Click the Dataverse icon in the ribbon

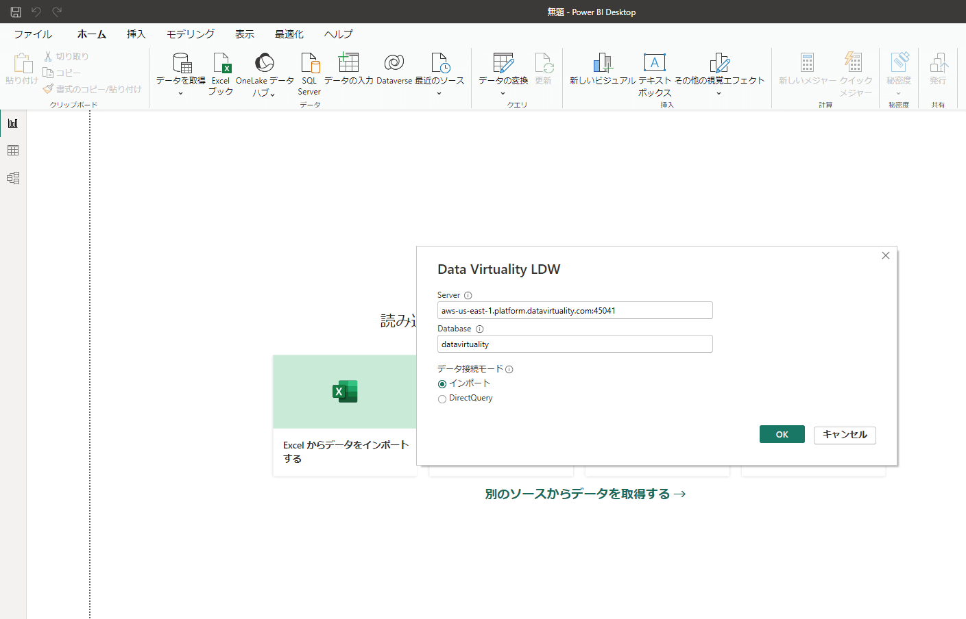click(394, 63)
